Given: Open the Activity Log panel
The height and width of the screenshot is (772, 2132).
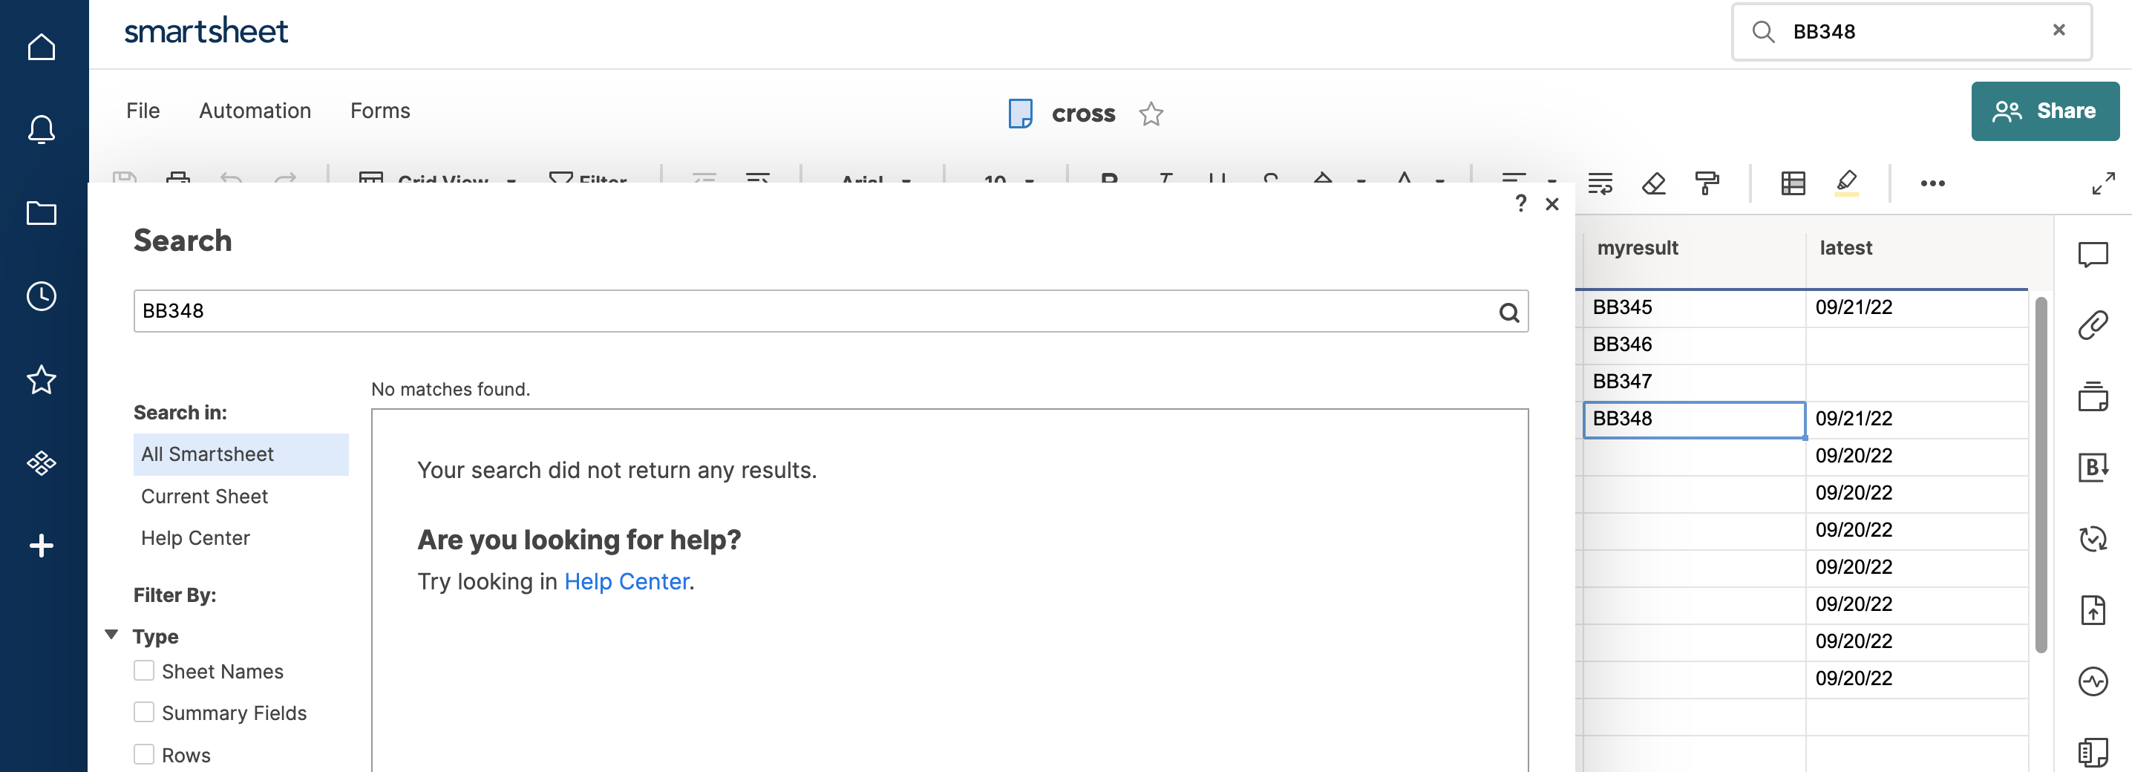Looking at the screenshot, I should pyautogui.click(x=2093, y=680).
